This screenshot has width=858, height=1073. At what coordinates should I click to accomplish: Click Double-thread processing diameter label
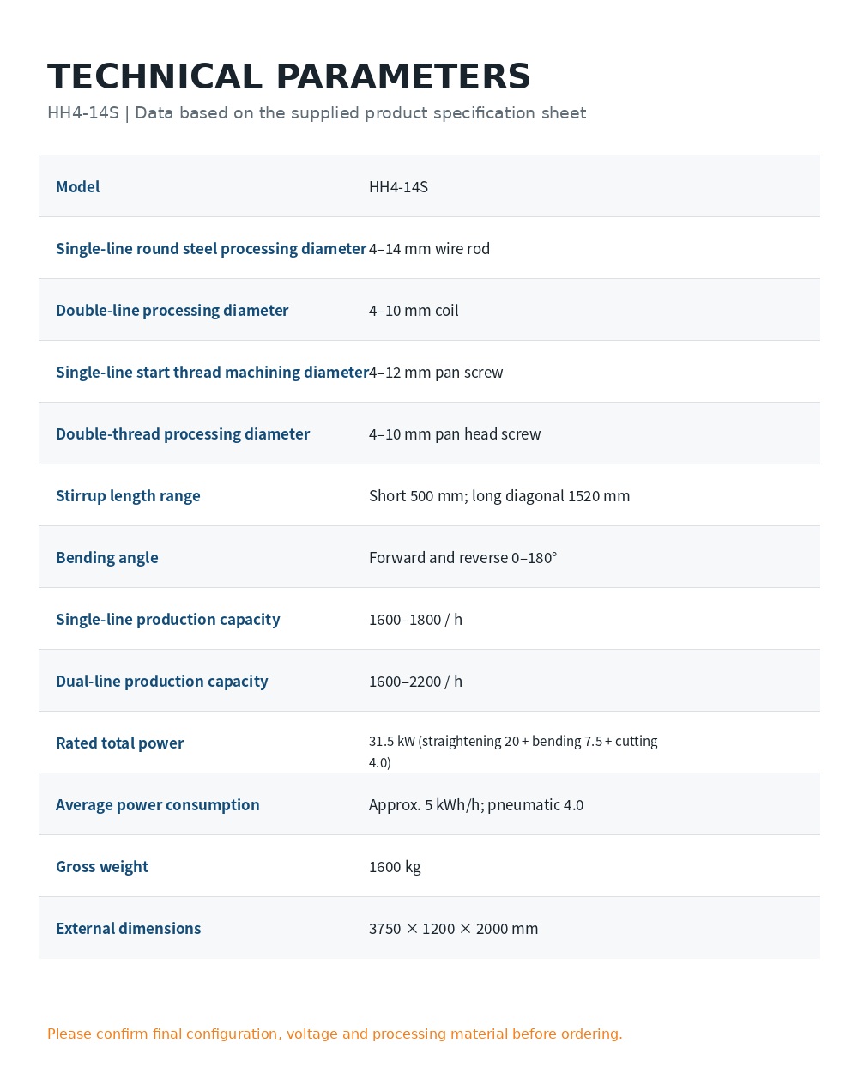[x=183, y=433]
